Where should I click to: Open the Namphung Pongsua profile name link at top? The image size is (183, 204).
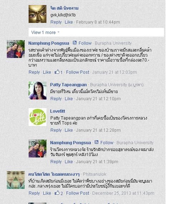(x=49, y=43)
